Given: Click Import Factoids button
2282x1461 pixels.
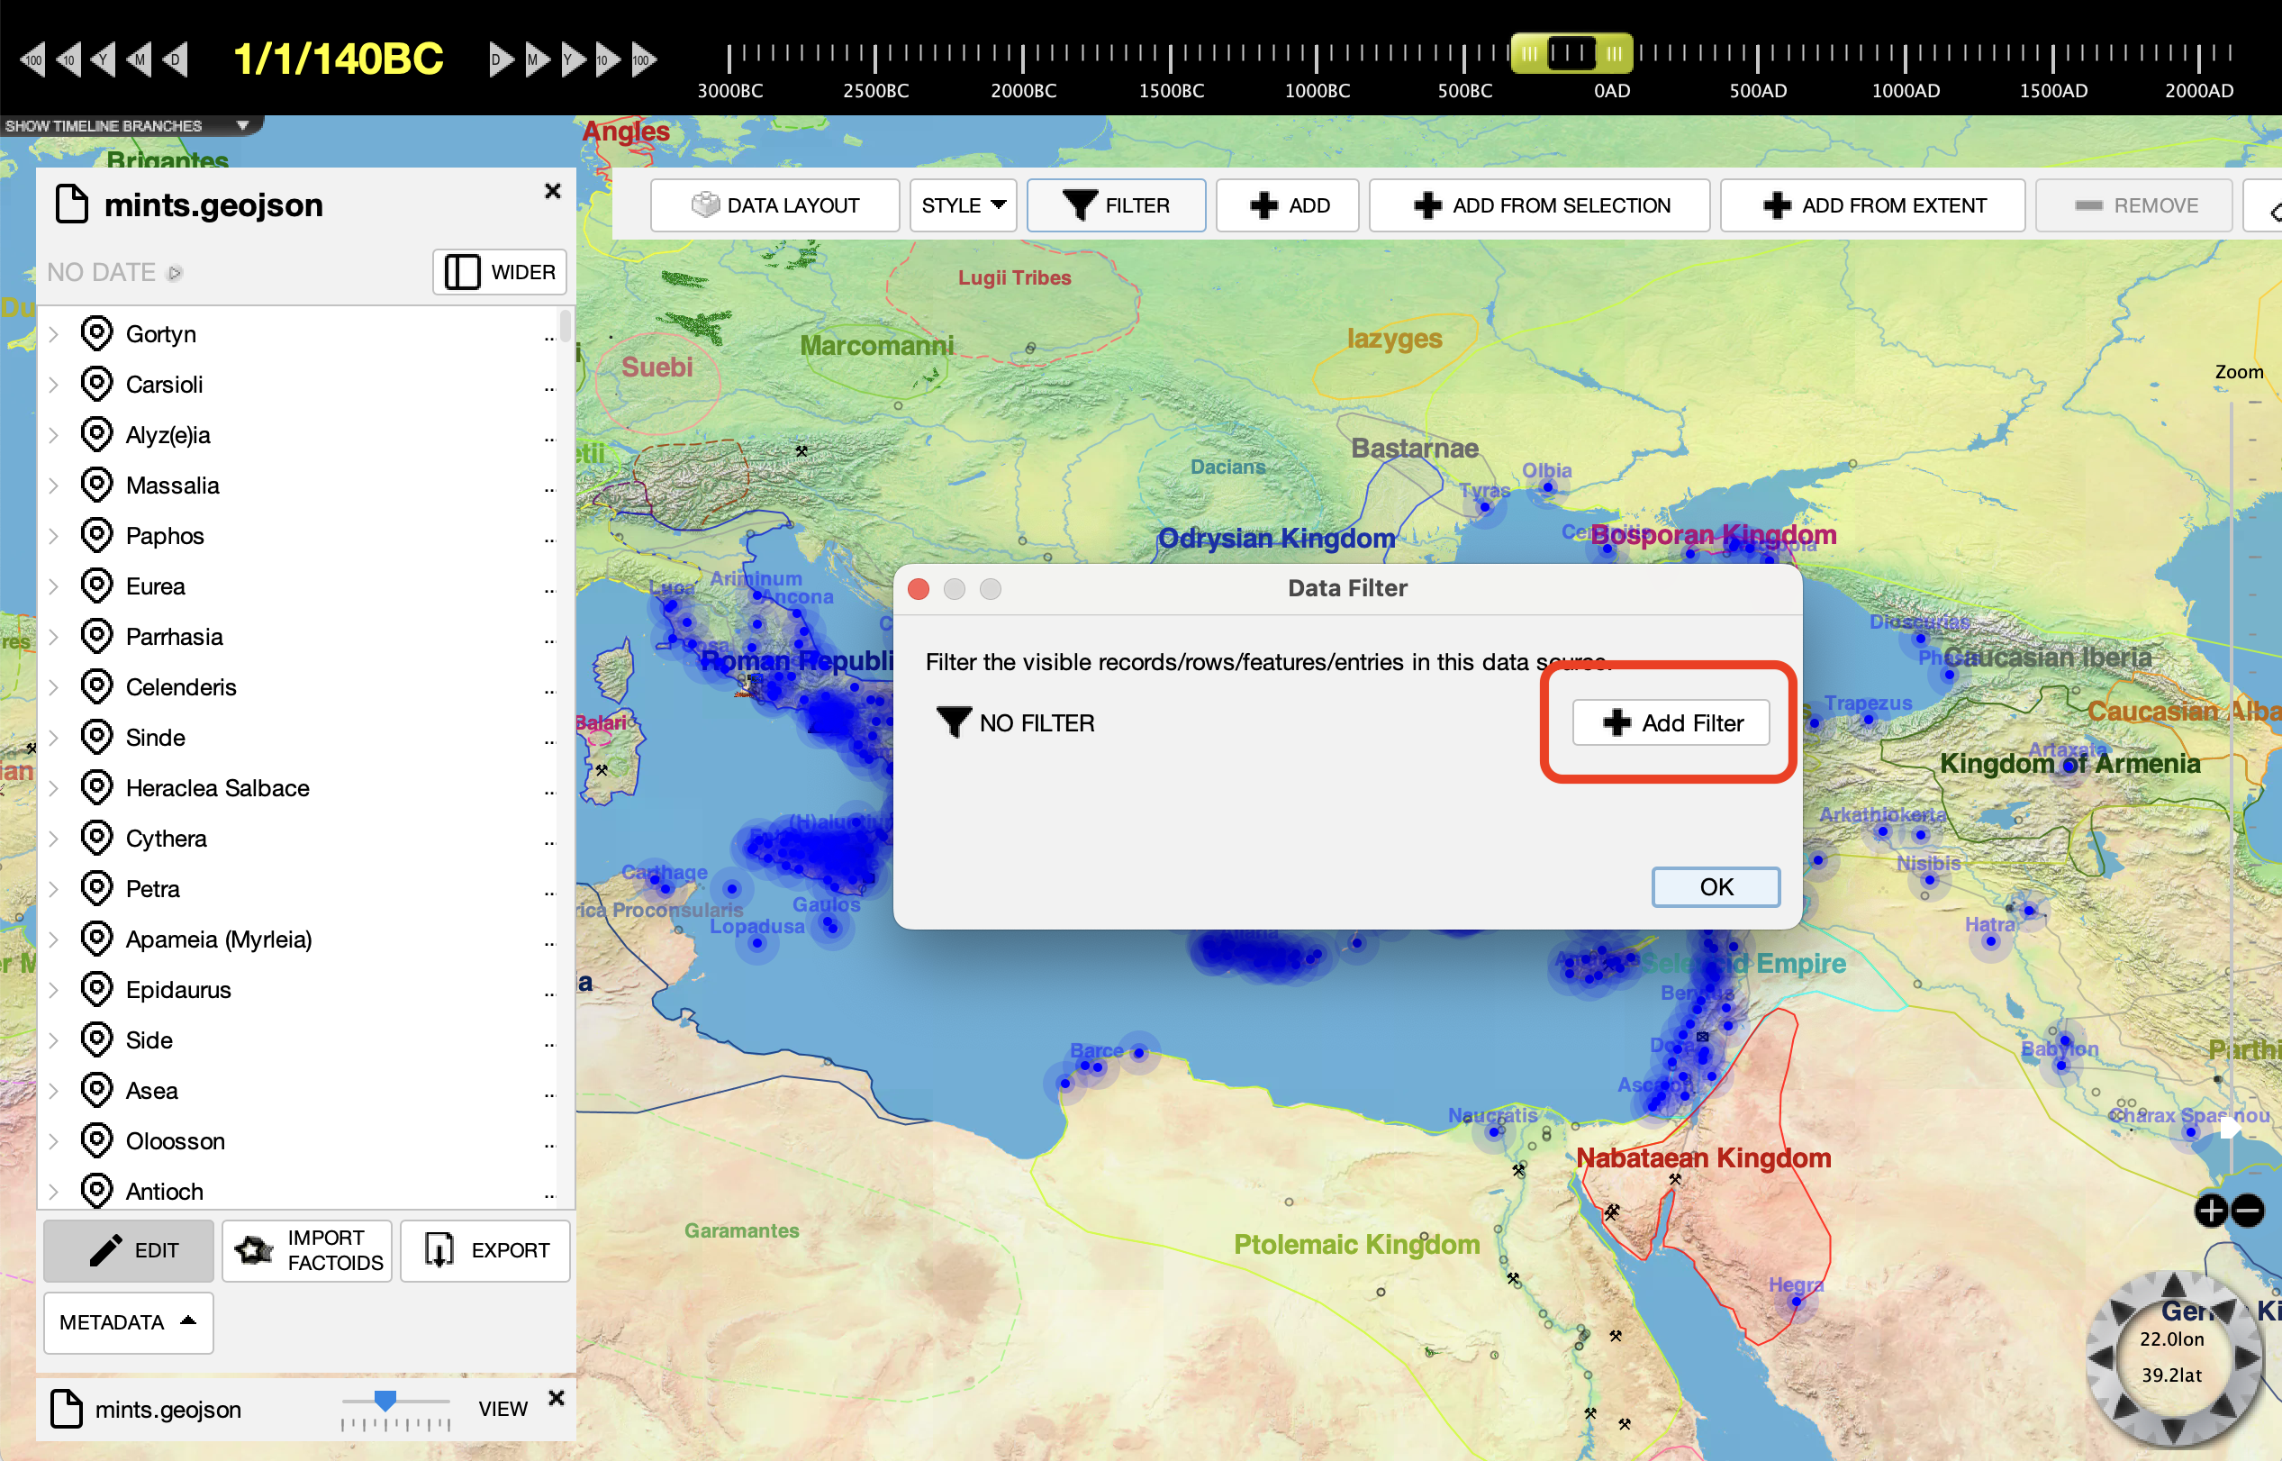Looking at the screenshot, I should (x=306, y=1250).
